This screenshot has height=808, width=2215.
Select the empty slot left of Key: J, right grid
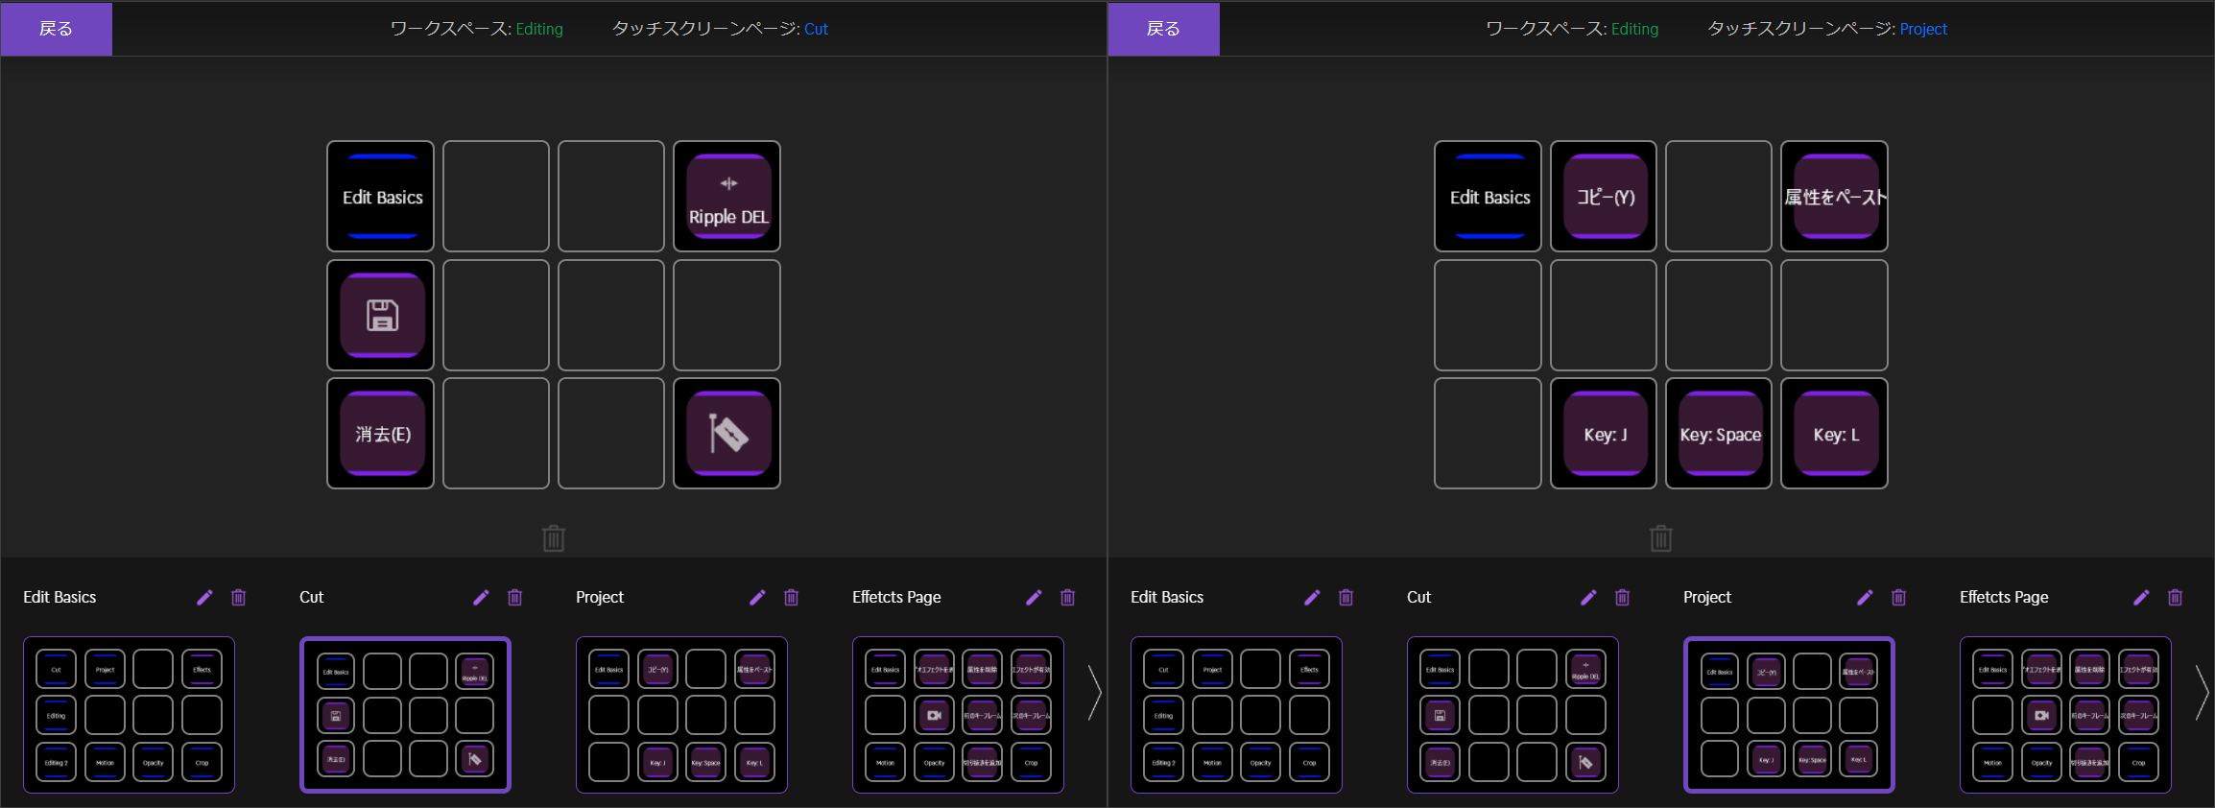click(1489, 434)
